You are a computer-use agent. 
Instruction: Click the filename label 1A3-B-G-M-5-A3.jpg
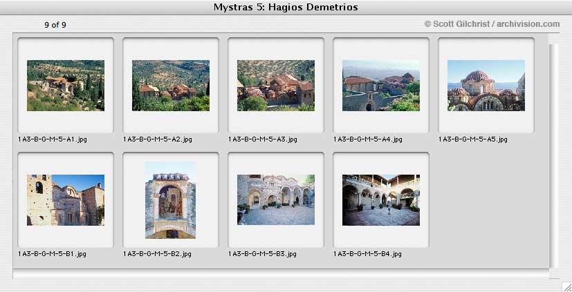point(263,139)
